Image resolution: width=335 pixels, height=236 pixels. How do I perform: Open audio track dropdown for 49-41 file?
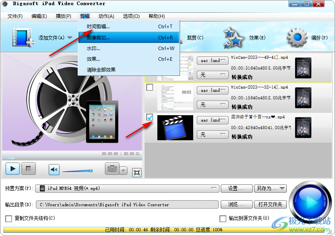(x=213, y=60)
